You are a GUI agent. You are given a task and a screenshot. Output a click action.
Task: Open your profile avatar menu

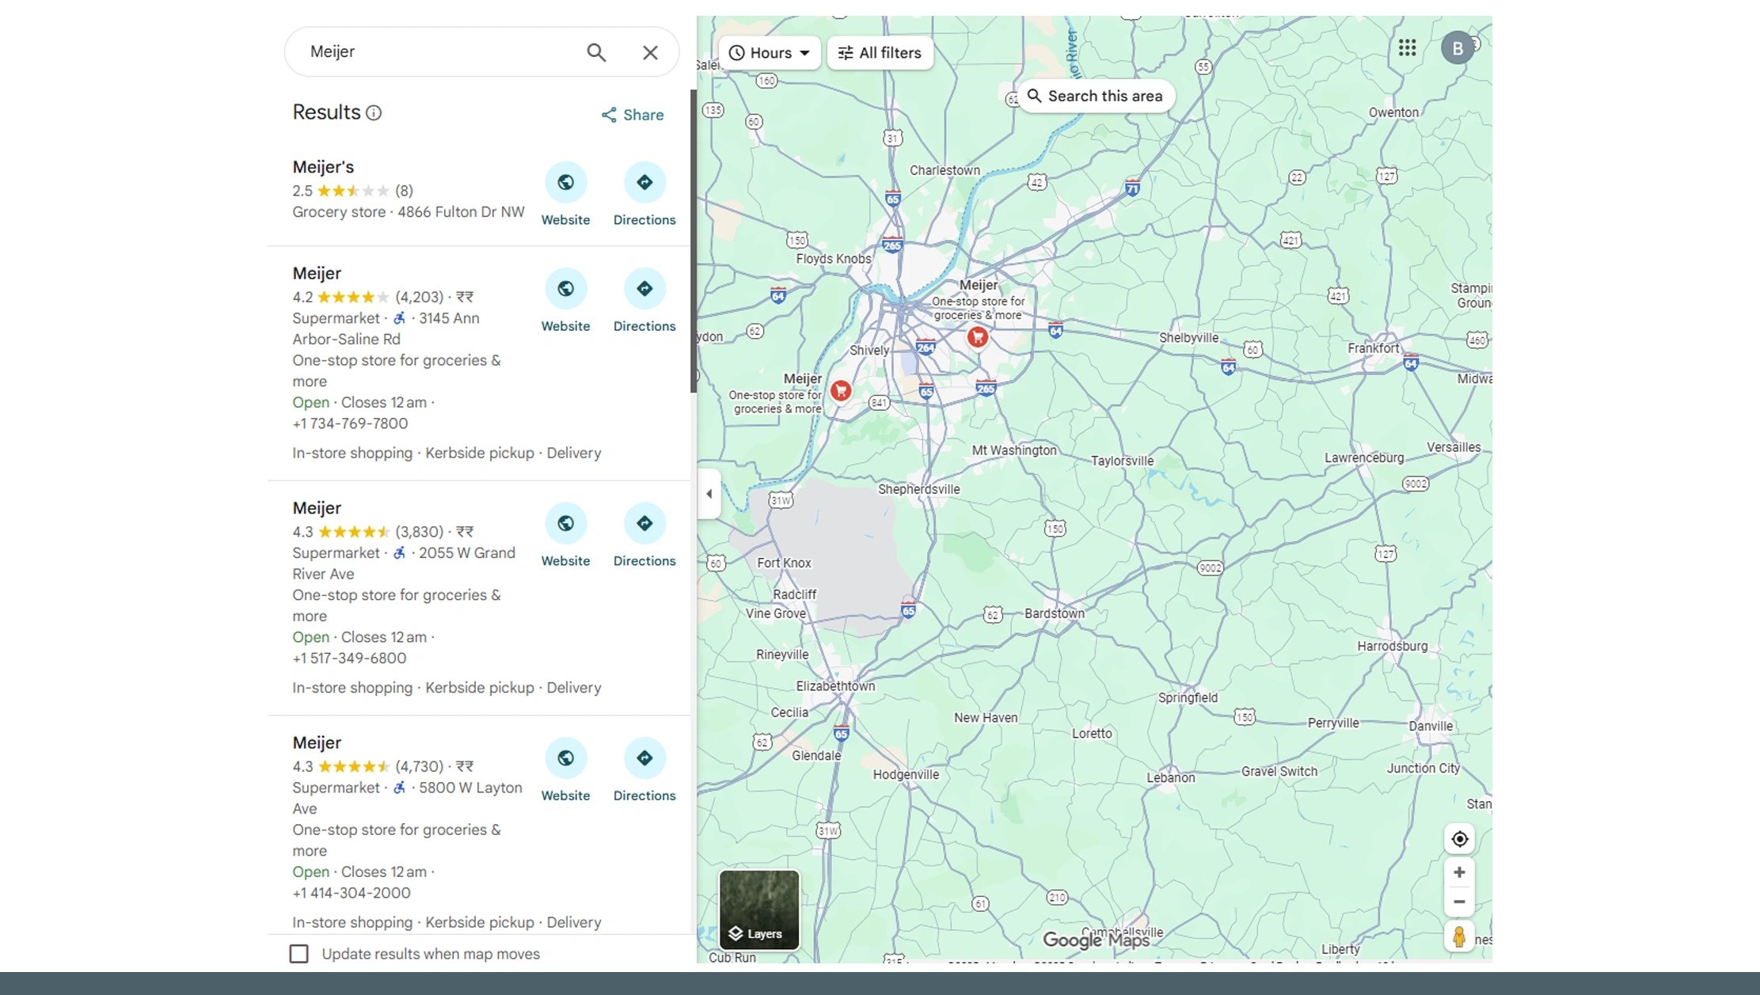tap(1458, 47)
